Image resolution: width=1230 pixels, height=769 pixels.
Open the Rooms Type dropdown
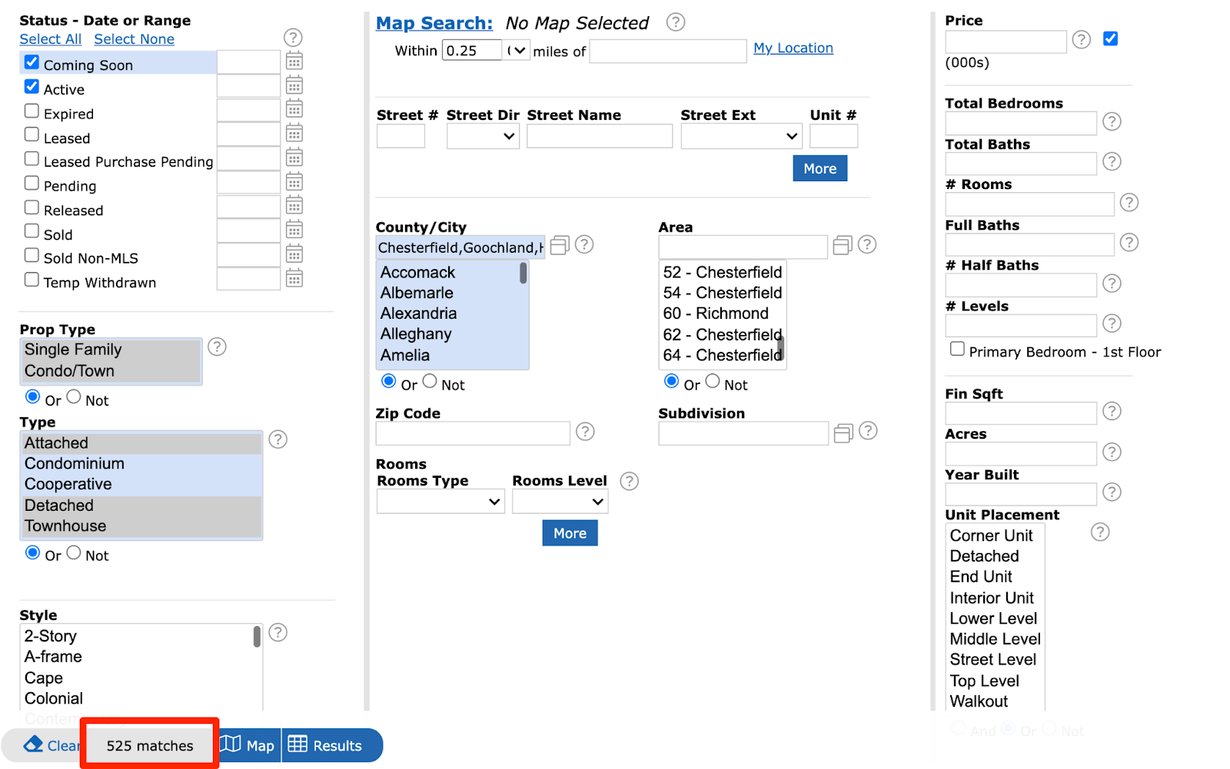440,502
